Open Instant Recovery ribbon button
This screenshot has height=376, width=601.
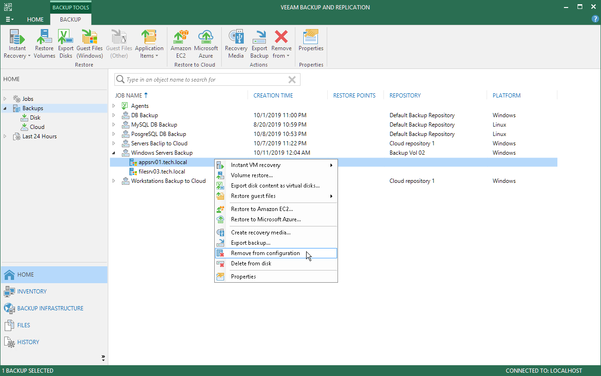[x=17, y=44]
